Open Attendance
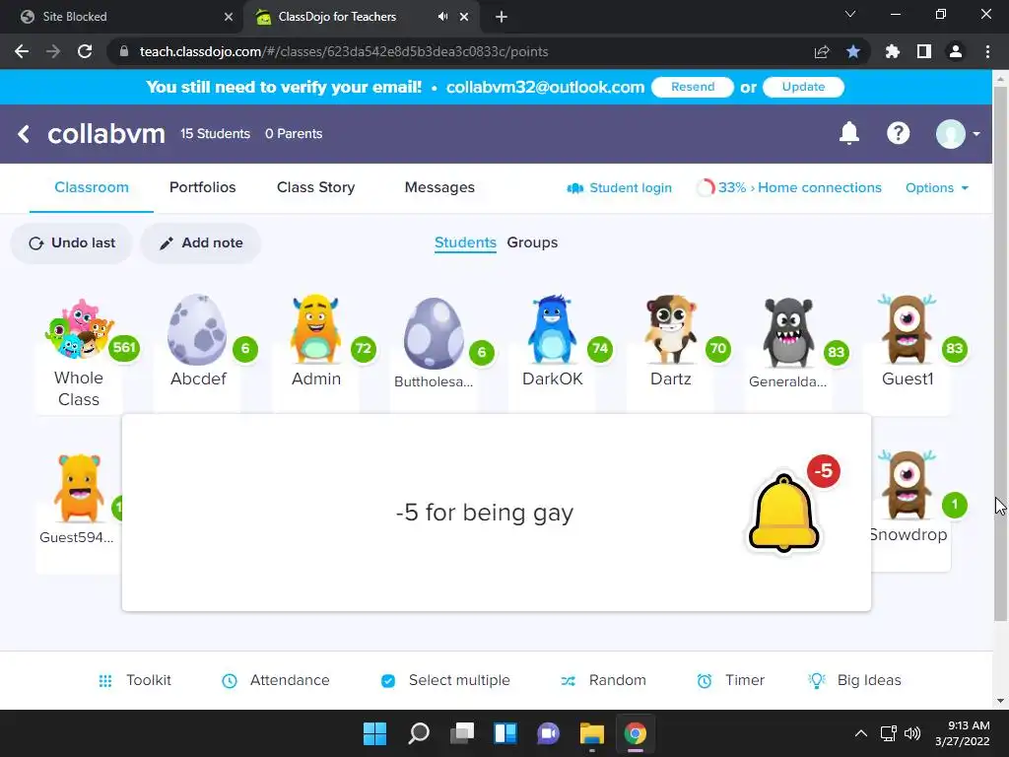Viewport: 1009px width, 757px height. 276,680
